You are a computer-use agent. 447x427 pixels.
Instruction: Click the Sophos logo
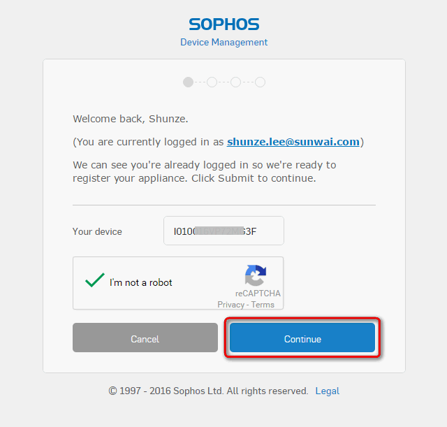224,24
